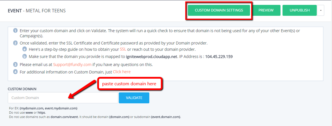332x126 pixels.
Task: Click the Unpublish button
Action: (299, 10)
